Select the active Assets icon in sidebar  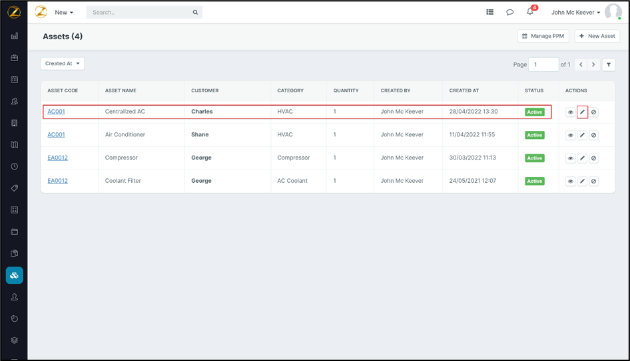15,275
